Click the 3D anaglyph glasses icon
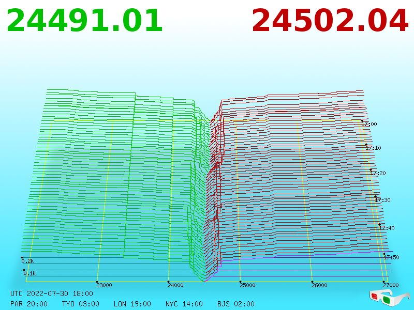Image resolution: width=414 pixels, height=310 pixels. tap(390, 298)
